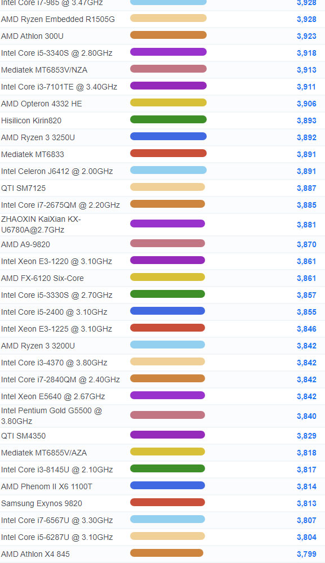325x563 pixels.
Task: Open Intel Core i7-2675QM @ 2.20GHz
Action: [x=60, y=205]
